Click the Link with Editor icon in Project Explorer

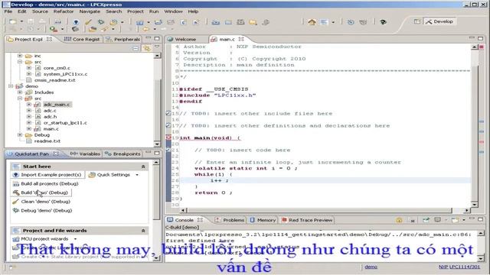(146, 48)
